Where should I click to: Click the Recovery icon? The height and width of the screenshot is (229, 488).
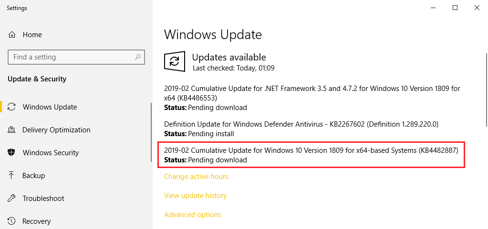coord(12,221)
